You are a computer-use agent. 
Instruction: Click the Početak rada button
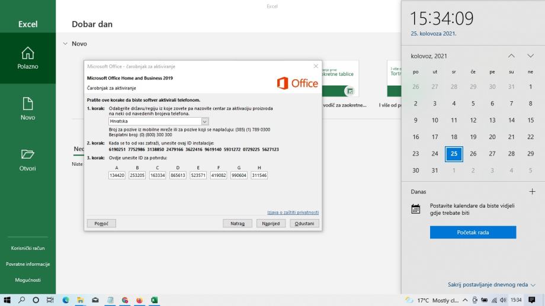coord(473,233)
